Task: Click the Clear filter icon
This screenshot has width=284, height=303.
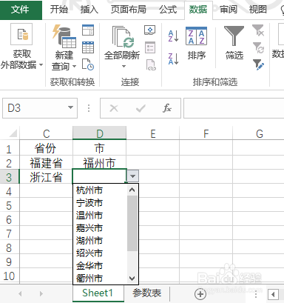Action: [x=258, y=30]
